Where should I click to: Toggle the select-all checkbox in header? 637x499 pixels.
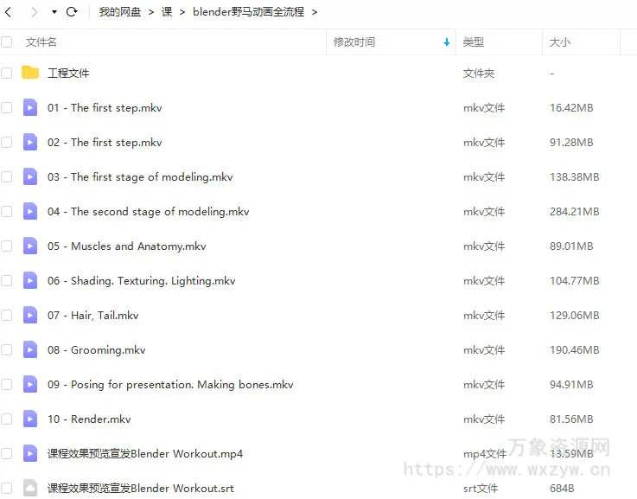pos(7,42)
